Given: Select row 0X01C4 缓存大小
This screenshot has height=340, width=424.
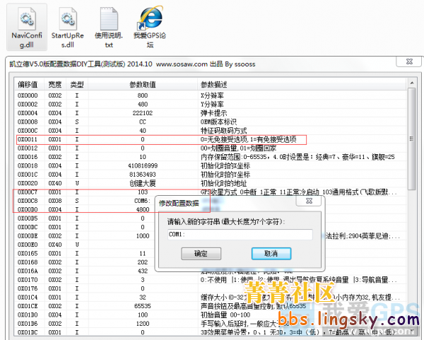Looking at the screenshot, I should click(x=211, y=298).
